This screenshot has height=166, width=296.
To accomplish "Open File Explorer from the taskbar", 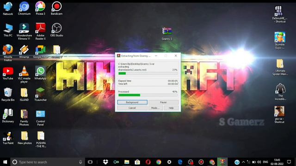I will pos(127,162).
